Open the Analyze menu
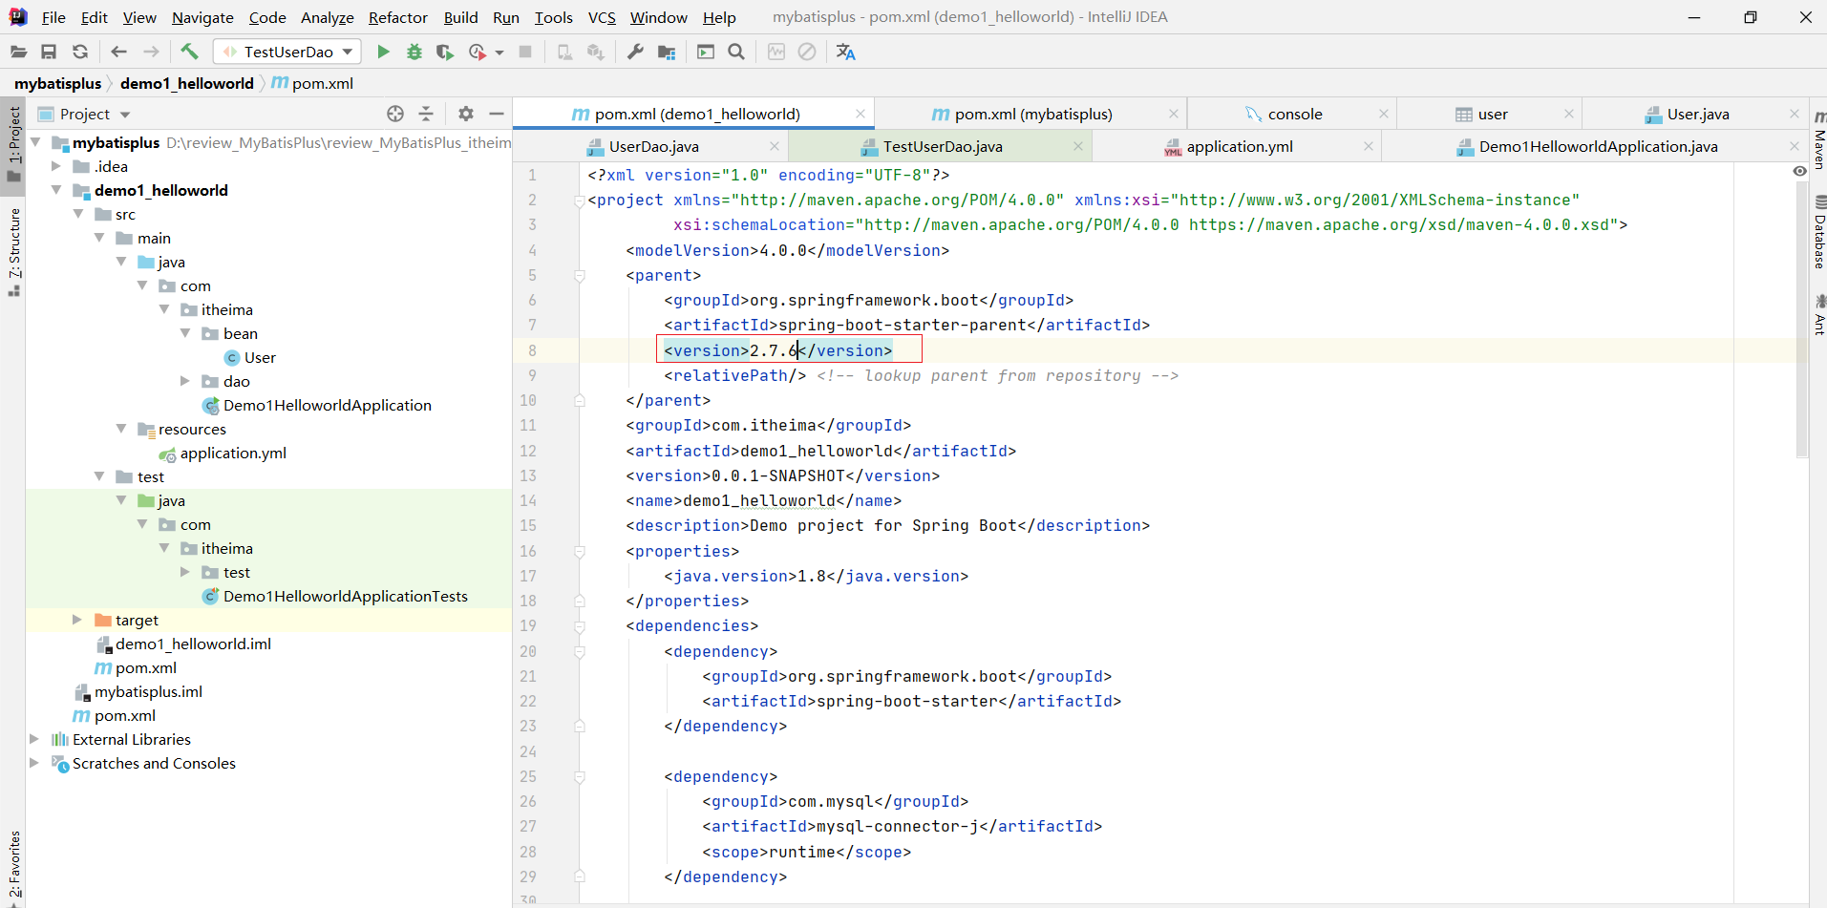This screenshot has height=908, width=1827. 327,17
